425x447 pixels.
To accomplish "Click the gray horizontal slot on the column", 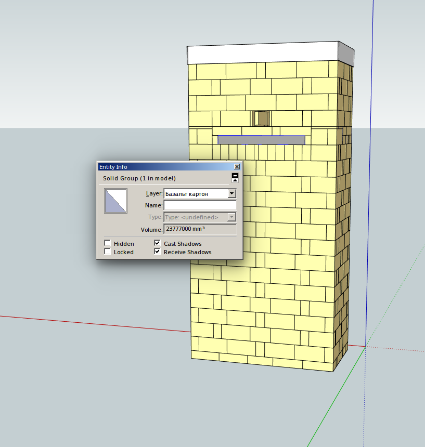I will point(261,140).
